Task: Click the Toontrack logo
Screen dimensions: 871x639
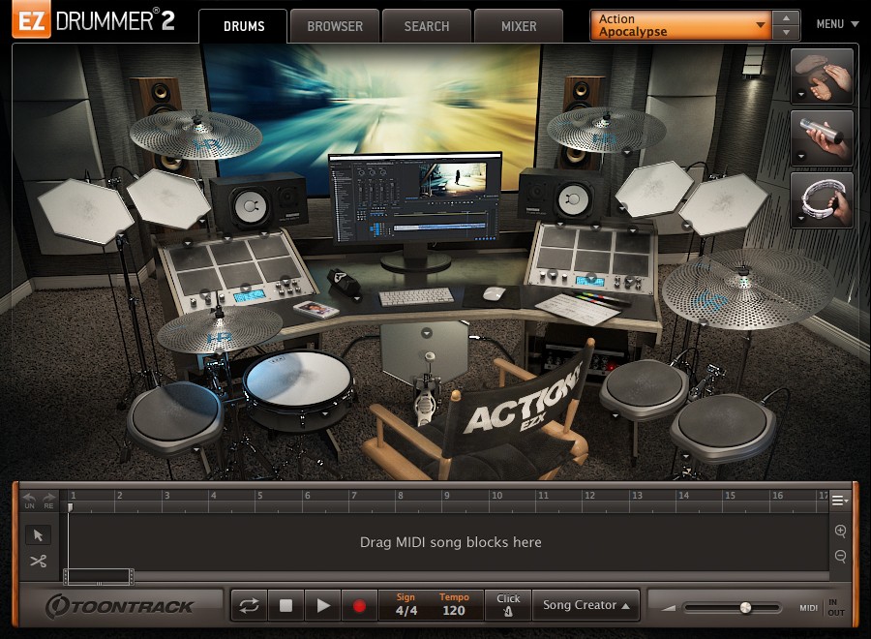Action: tap(119, 606)
